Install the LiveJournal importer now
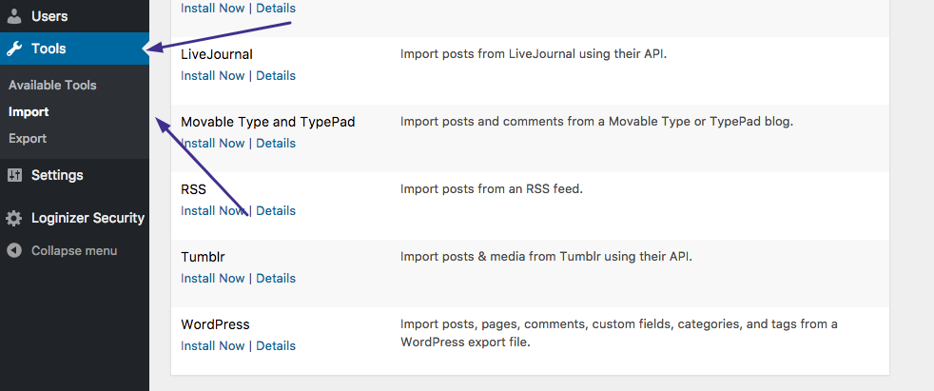Viewport: 934px width, 391px height. (x=212, y=76)
